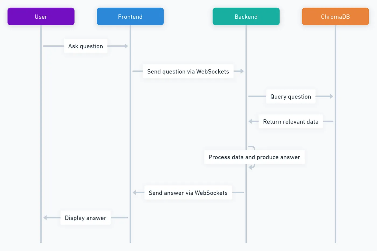The height and width of the screenshot is (251, 377).
Task: Select the orange ChromaDB participant box
Action: click(335, 16)
